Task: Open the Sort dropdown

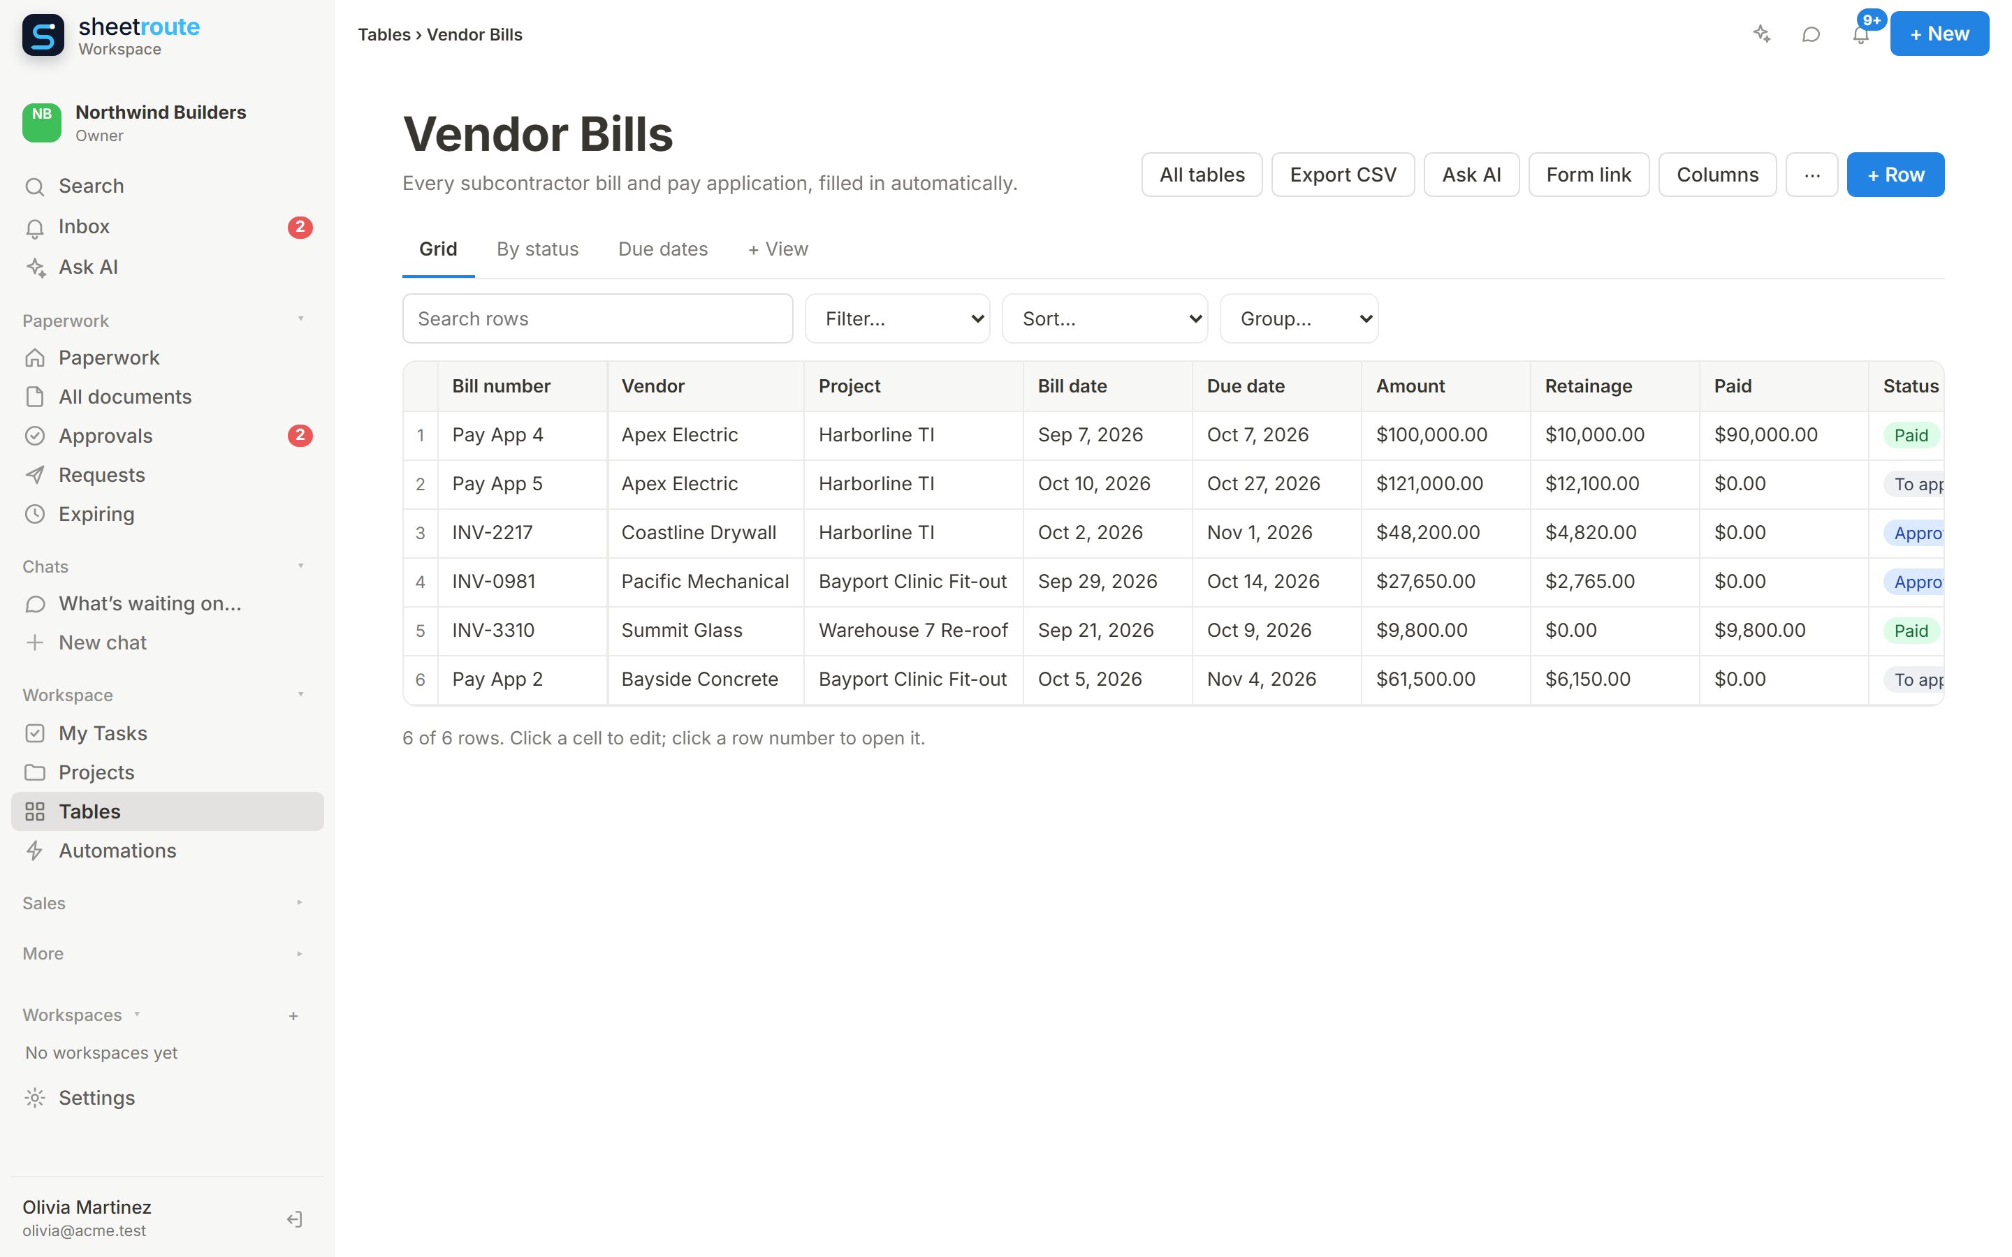Action: pos(1104,318)
